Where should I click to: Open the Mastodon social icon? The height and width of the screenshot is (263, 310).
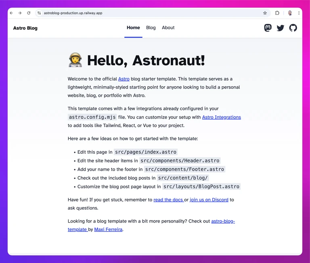[268, 28]
